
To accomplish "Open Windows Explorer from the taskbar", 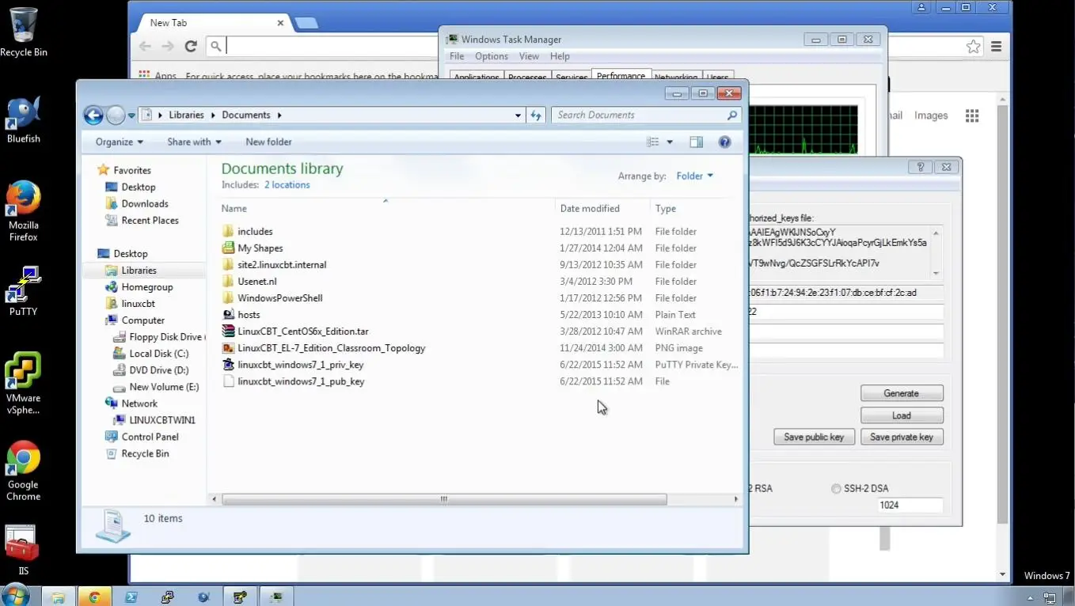I will point(58,597).
